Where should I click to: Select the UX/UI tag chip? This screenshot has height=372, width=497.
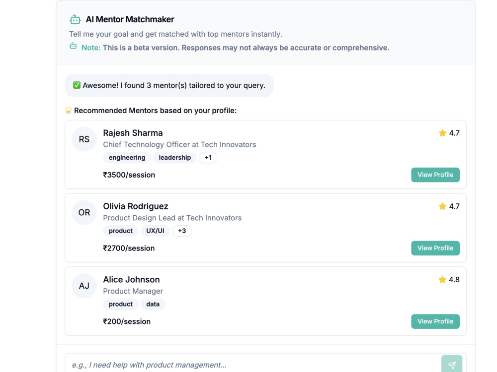tap(155, 231)
